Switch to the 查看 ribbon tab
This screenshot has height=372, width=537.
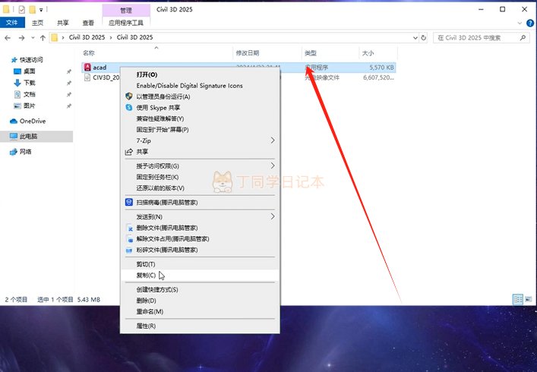88,23
